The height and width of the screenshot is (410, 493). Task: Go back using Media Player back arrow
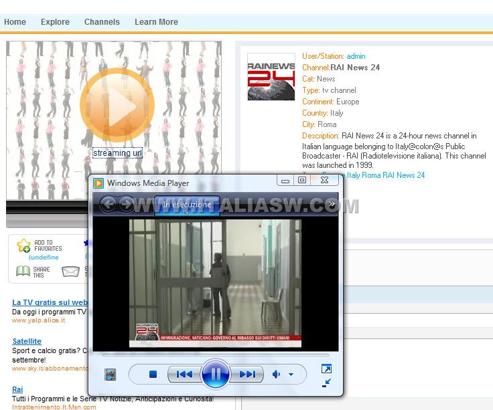coord(109,204)
